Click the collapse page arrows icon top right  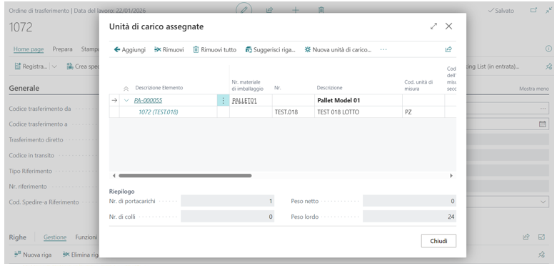pos(549,10)
